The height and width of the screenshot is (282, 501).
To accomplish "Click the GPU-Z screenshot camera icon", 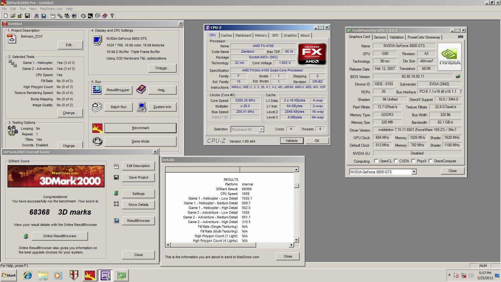I will point(460,37).
